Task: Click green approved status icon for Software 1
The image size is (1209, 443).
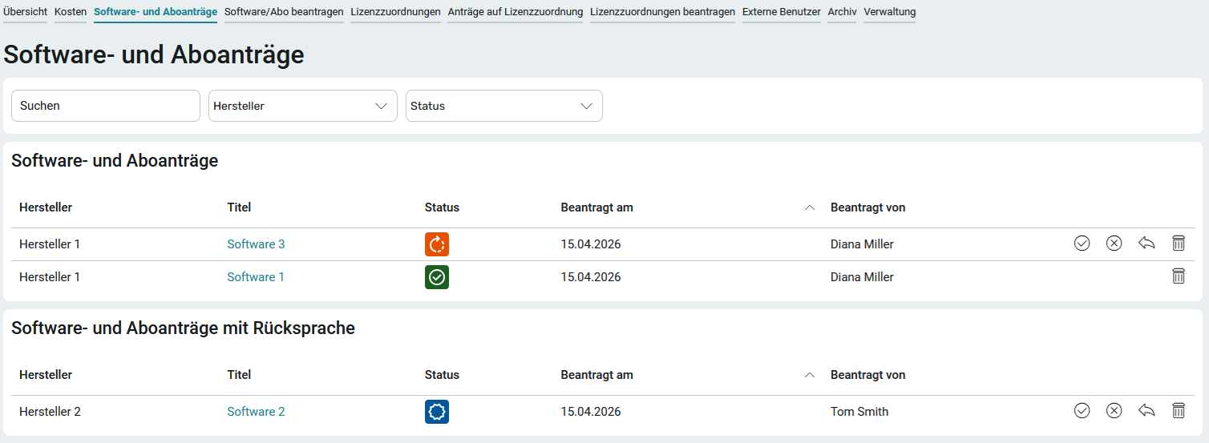Action: [437, 277]
